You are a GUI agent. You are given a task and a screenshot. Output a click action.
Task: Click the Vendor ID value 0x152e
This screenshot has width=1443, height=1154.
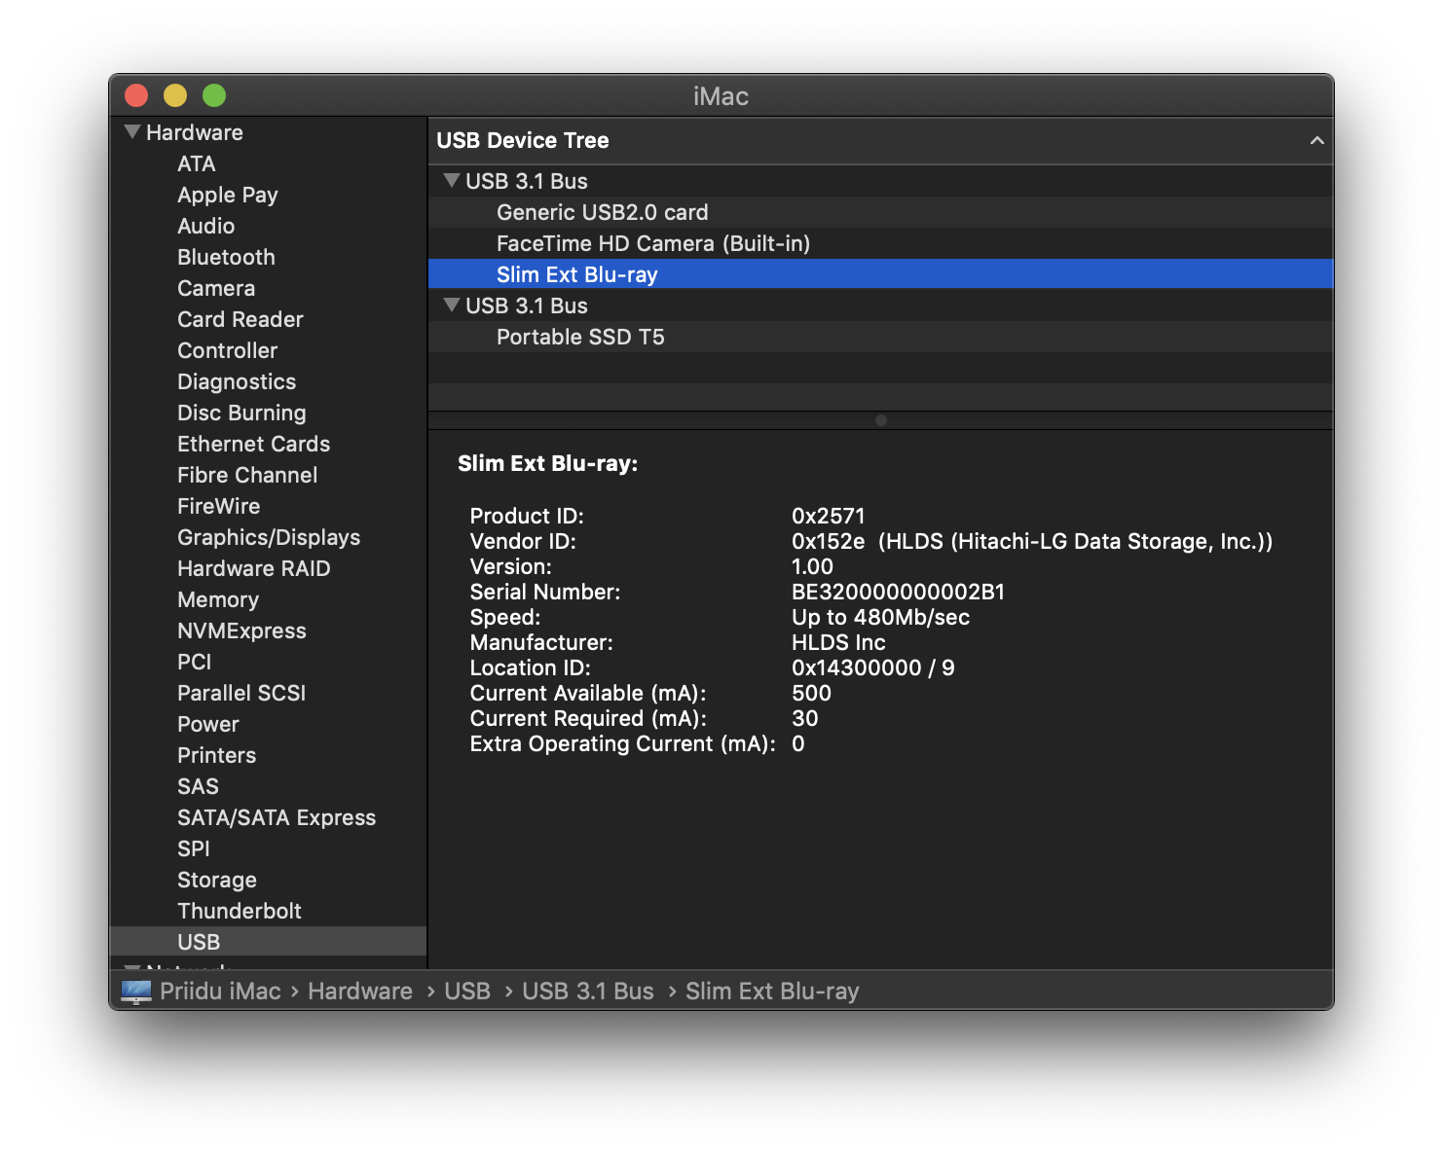click(829, 541)
